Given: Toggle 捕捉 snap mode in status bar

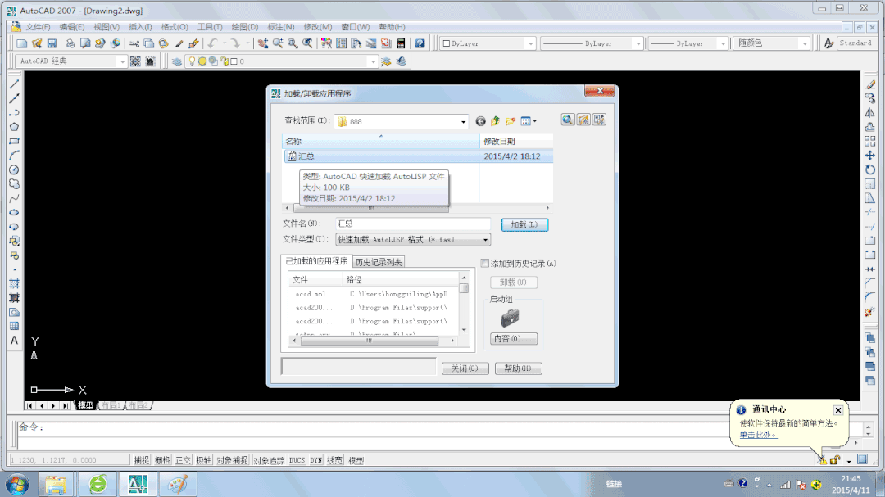Looking at the screenshot, I should [142, 460].
